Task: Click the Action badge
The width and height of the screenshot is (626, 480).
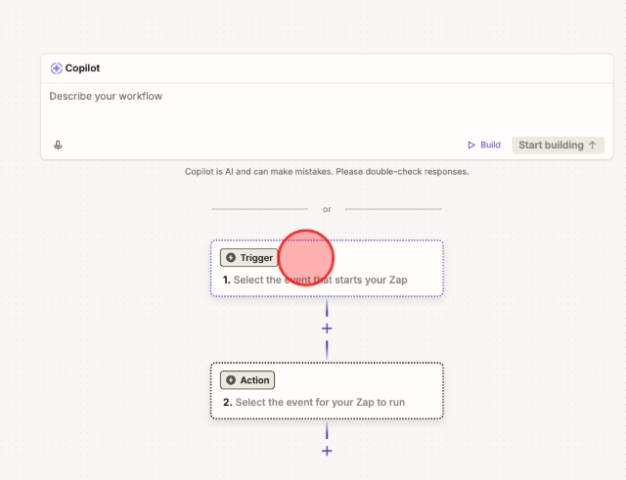Action: (x=247, y=380)
